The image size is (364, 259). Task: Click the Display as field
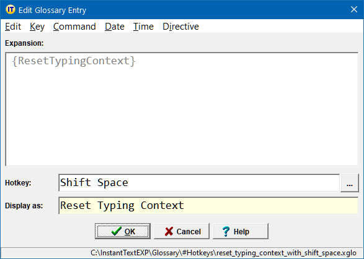pyautogui.click(x=208, y=206)
